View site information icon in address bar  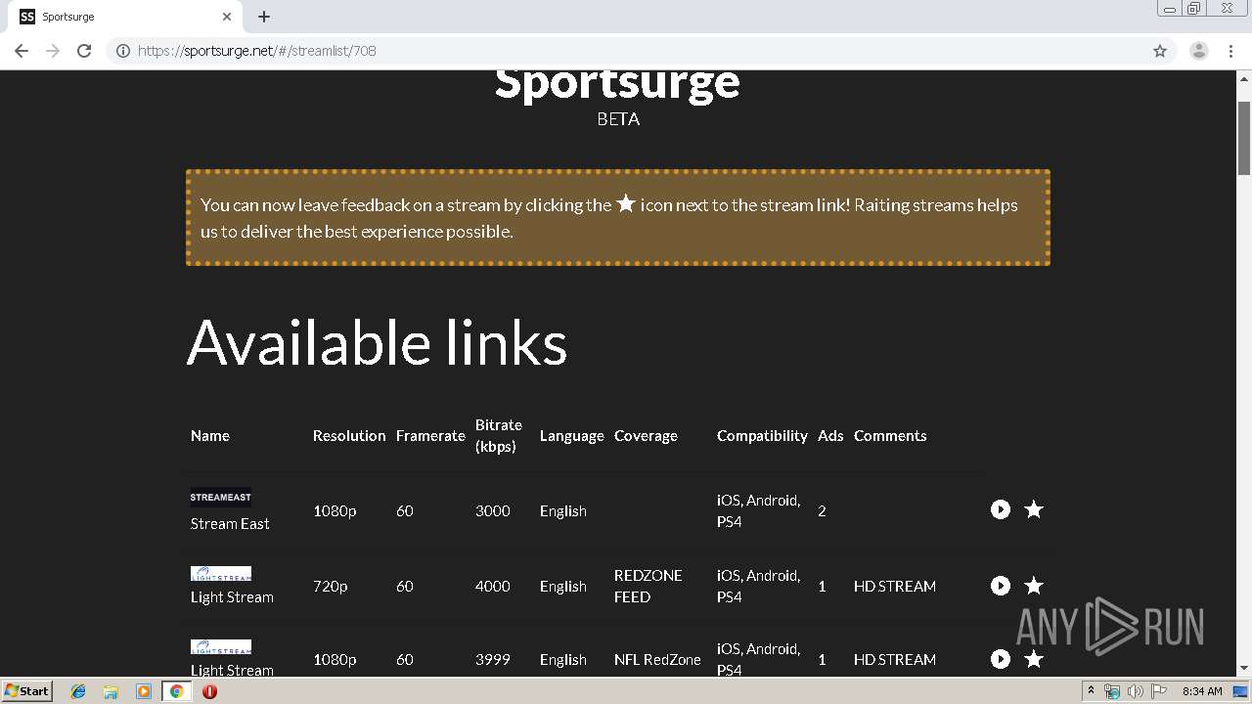(x=123, y=51)
